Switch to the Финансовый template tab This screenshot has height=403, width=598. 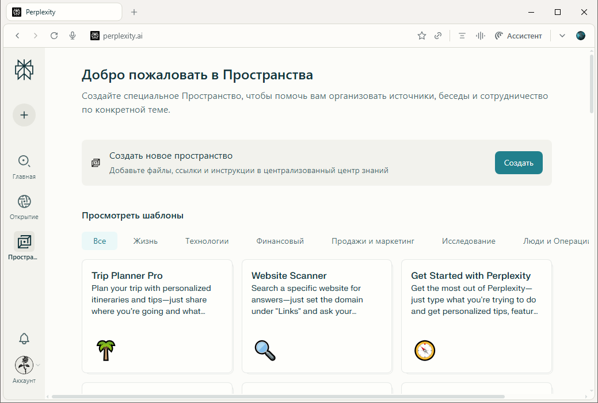pos(280,241)
